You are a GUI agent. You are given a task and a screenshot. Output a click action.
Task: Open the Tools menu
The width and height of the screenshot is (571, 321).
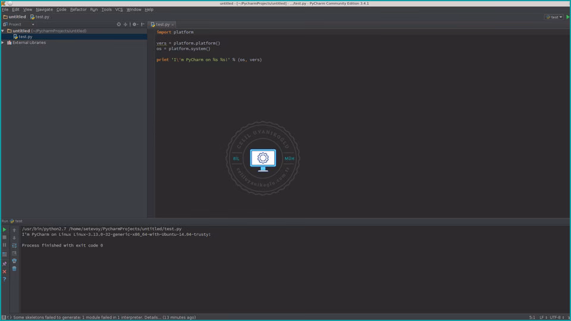106,10
